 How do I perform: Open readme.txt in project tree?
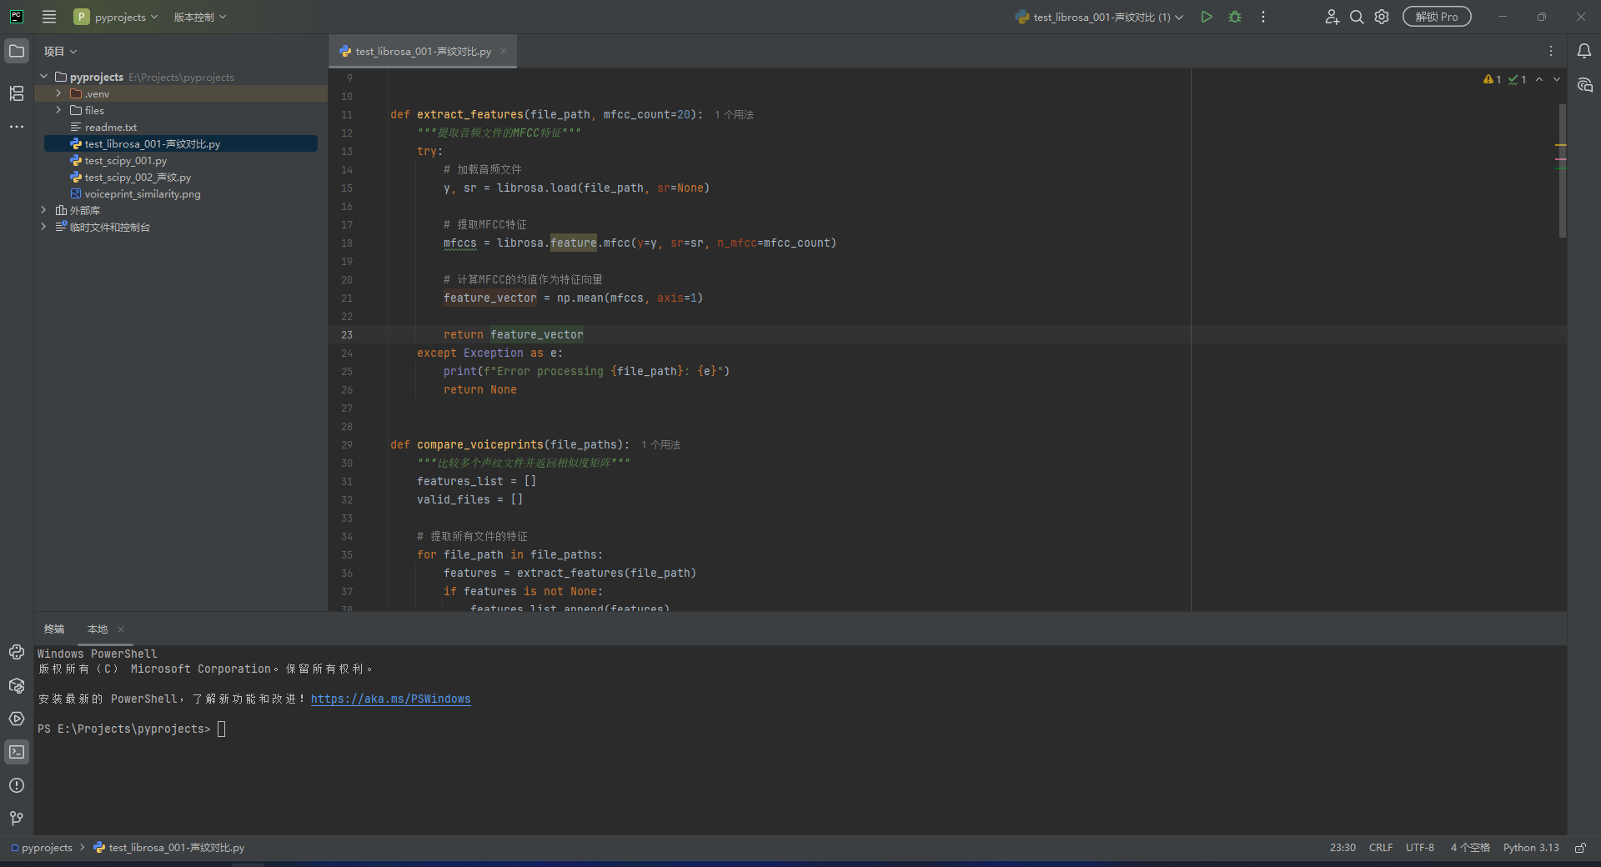coord(110,127)
